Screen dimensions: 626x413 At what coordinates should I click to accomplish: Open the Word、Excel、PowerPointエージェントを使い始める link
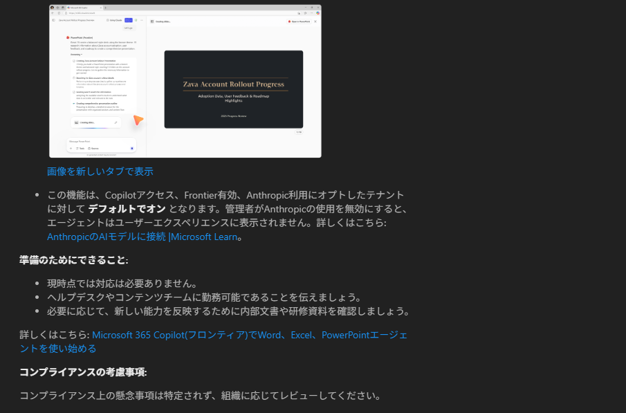pyautogui.click(x=213, y=342)
